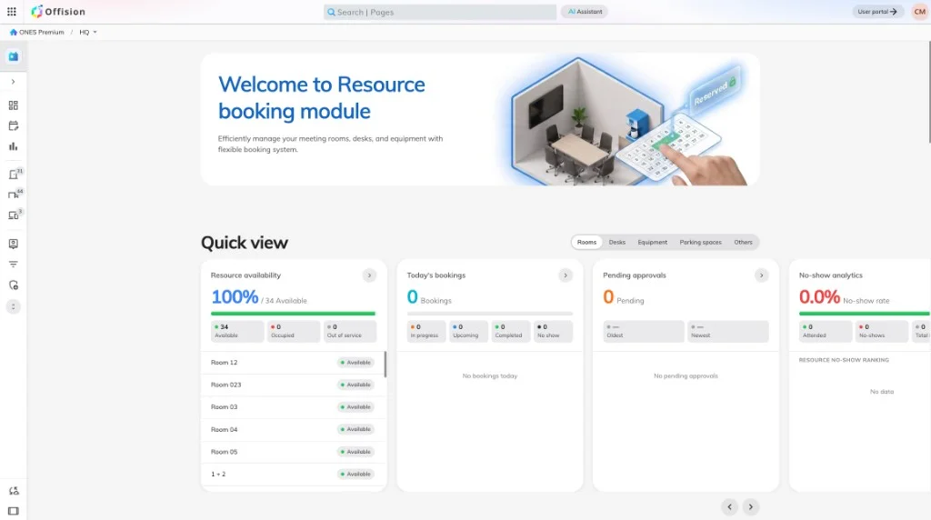This screenshot has width=931, height=520.
Task: Select the Desks tab
Action: [617, 242]
